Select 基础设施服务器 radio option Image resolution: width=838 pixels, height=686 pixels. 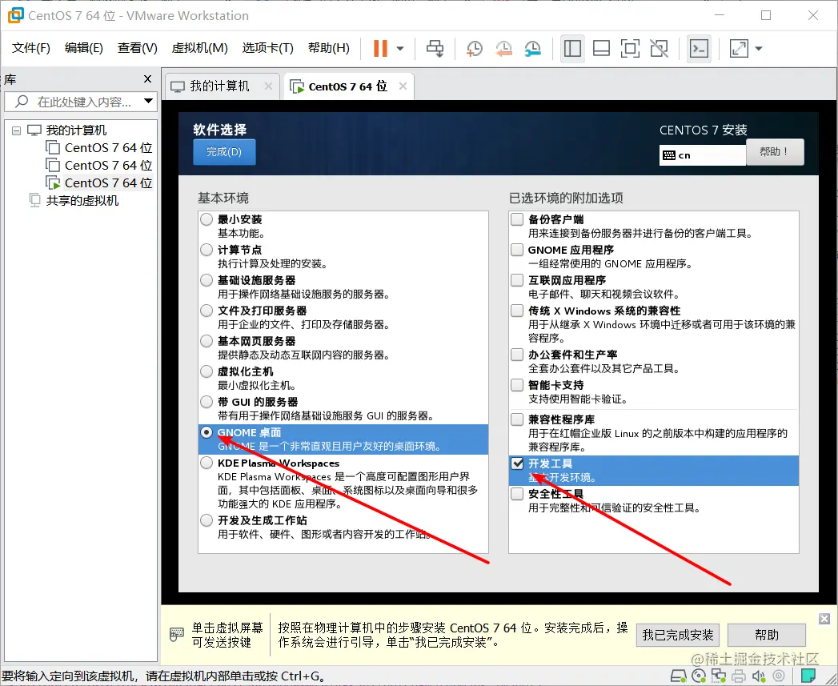pos(206,280)
